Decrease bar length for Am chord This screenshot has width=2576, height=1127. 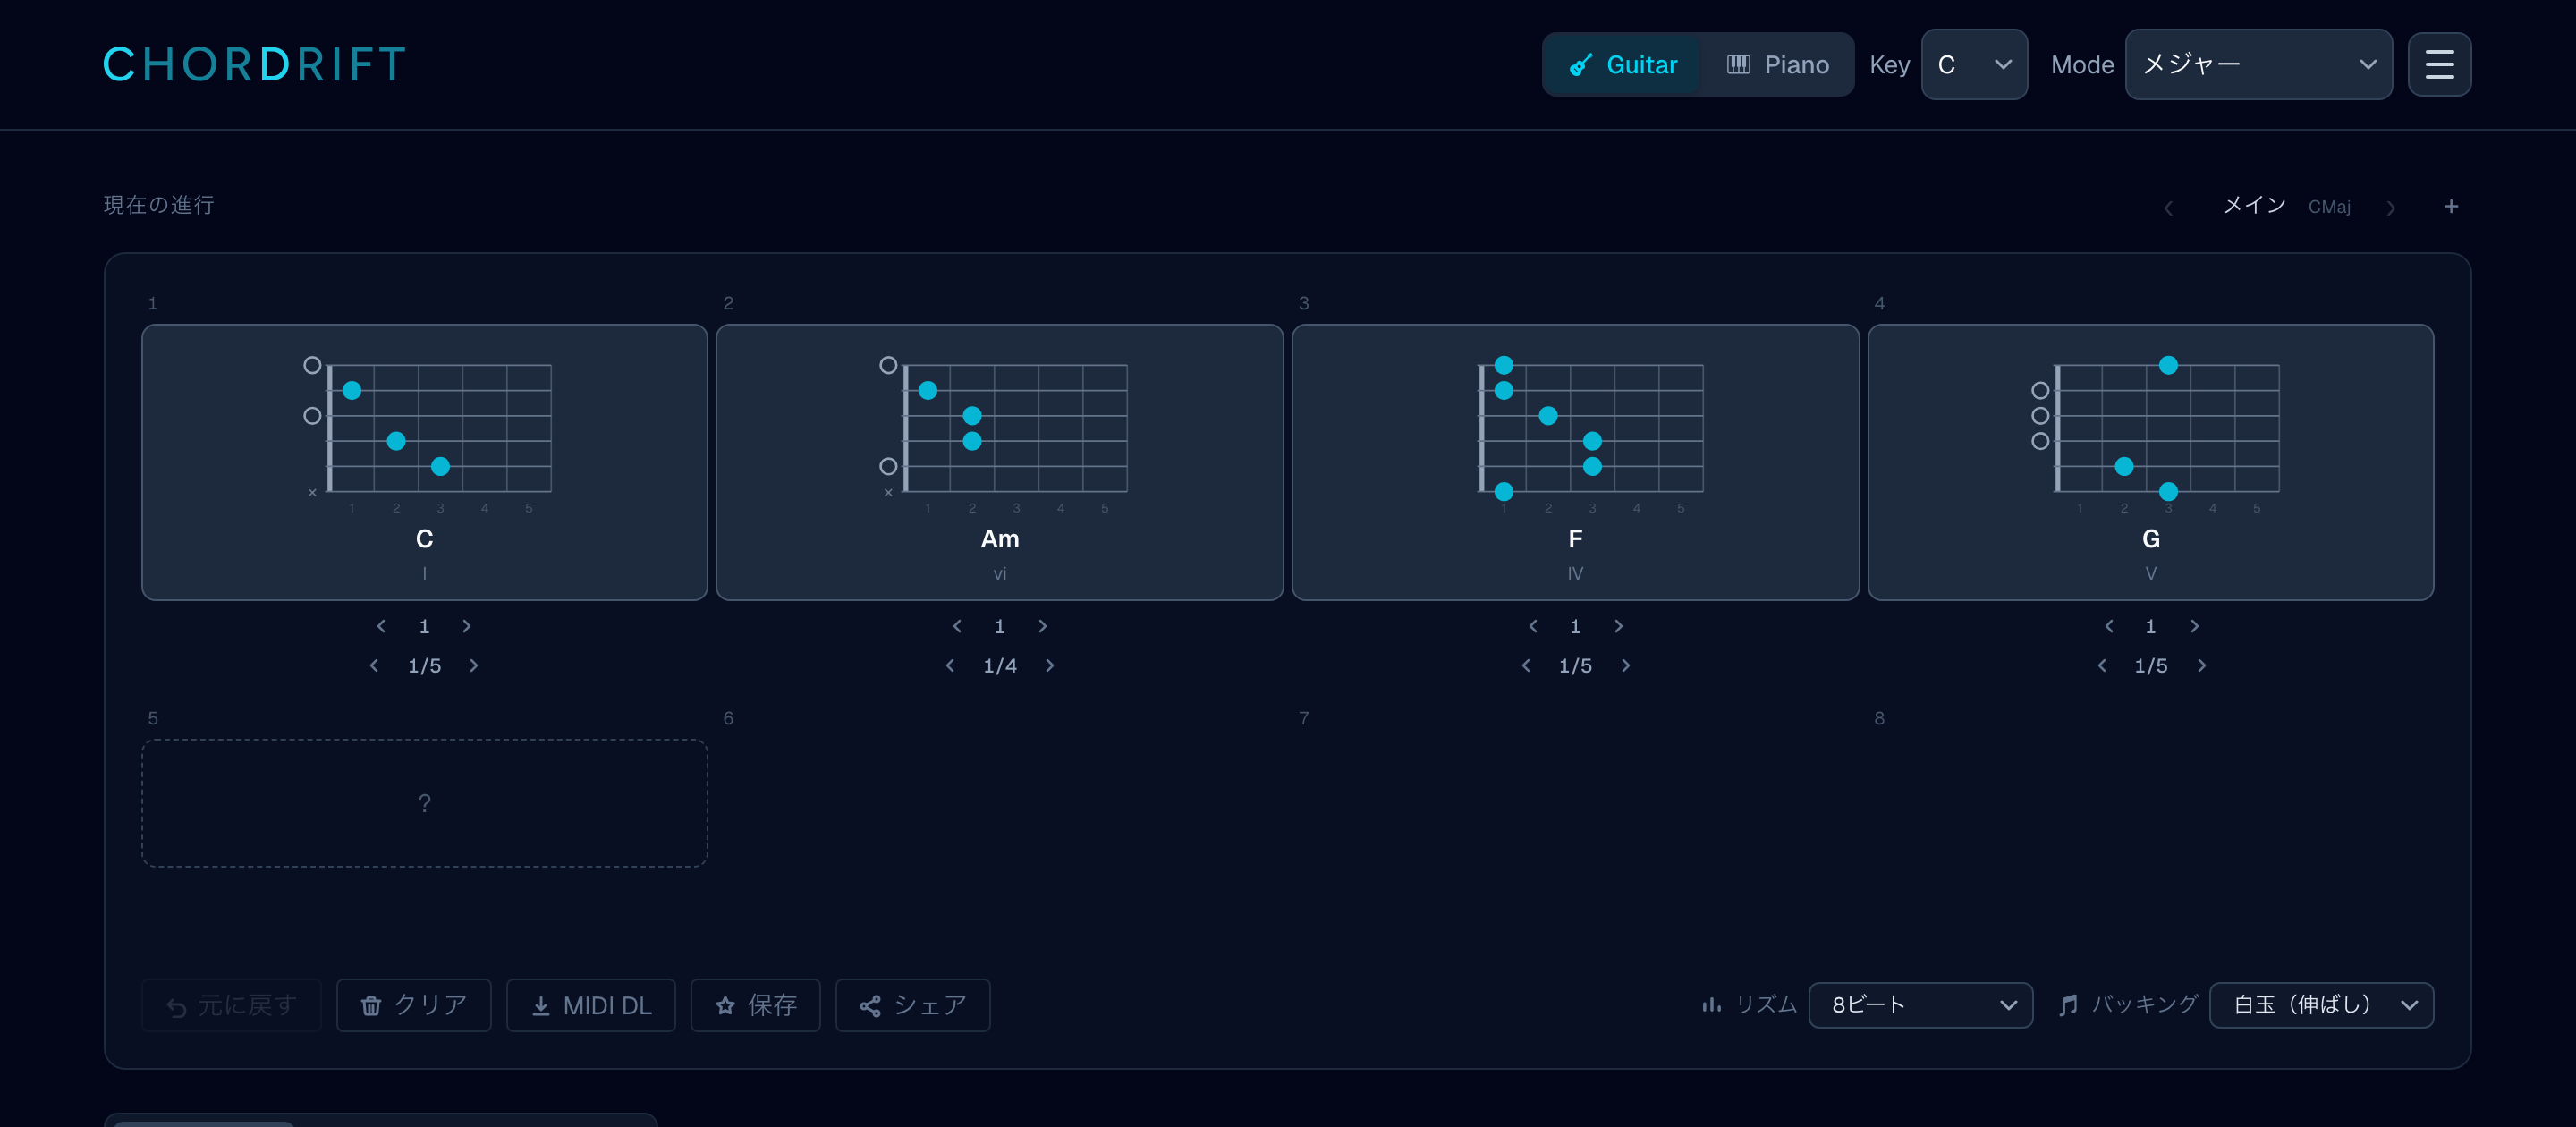pyautogui.click(x=957, y=626)
